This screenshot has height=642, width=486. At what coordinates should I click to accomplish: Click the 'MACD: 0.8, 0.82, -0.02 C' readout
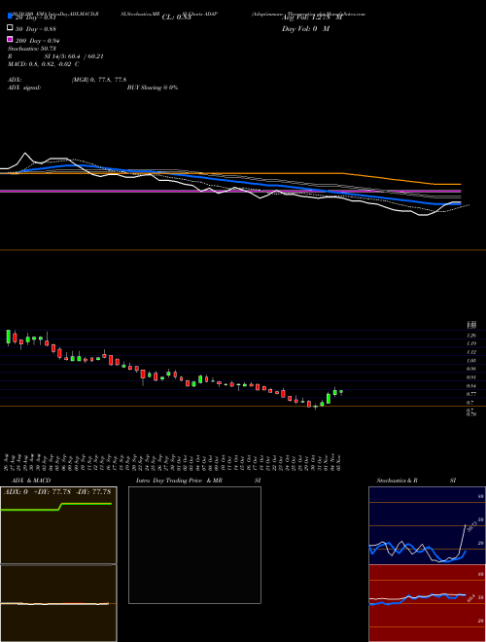[44, 64]
